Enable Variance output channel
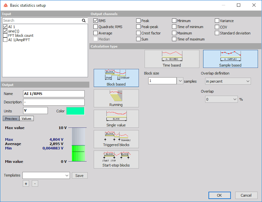This screenshot has height=202, width=262. (x=217, y=21)
